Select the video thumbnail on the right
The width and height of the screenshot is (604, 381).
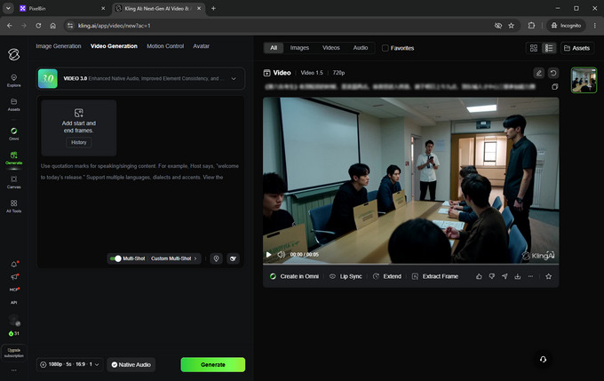click(584, 80)
